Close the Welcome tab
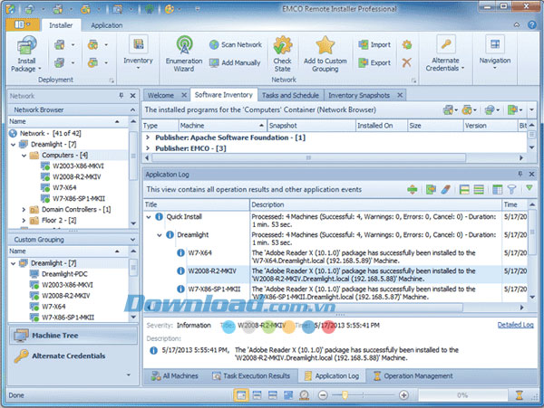This screenshot has height=408, width=544. (184, 95)
